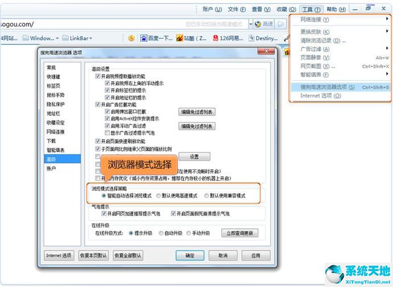The width and height of the screenshot is (393, 287).
Task: Close the 搜狗高速浏览器 选项 dialog with X
Action: point(266,51)
